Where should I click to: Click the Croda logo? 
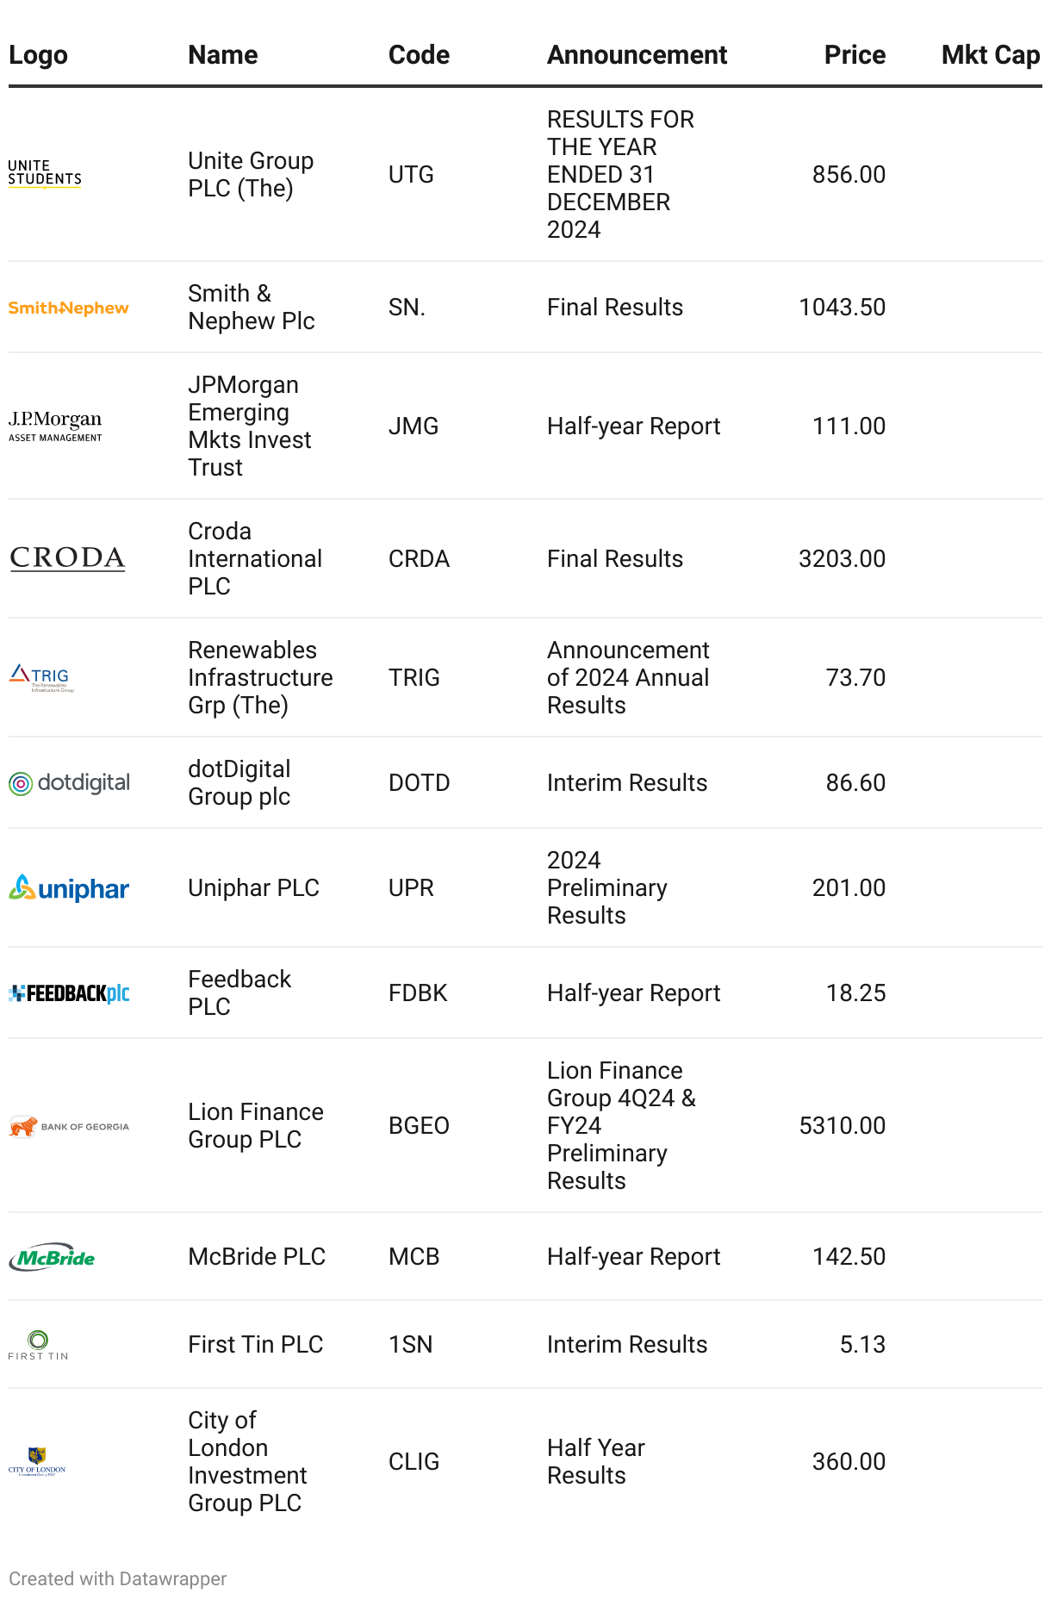(x=67, y=558)
